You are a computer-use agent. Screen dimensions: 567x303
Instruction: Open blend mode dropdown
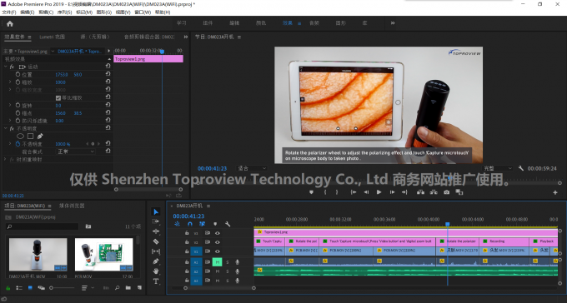75,151
